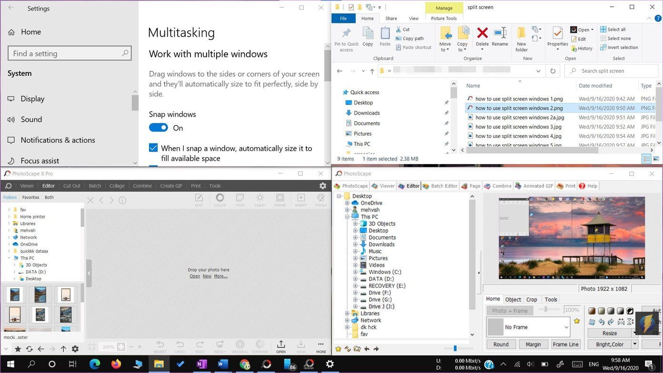Select 'how to use split screen windows 3.jpg' file

[518, 127]
